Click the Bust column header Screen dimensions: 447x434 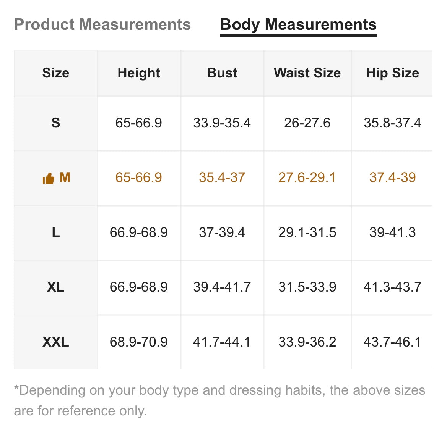(222, 73)
